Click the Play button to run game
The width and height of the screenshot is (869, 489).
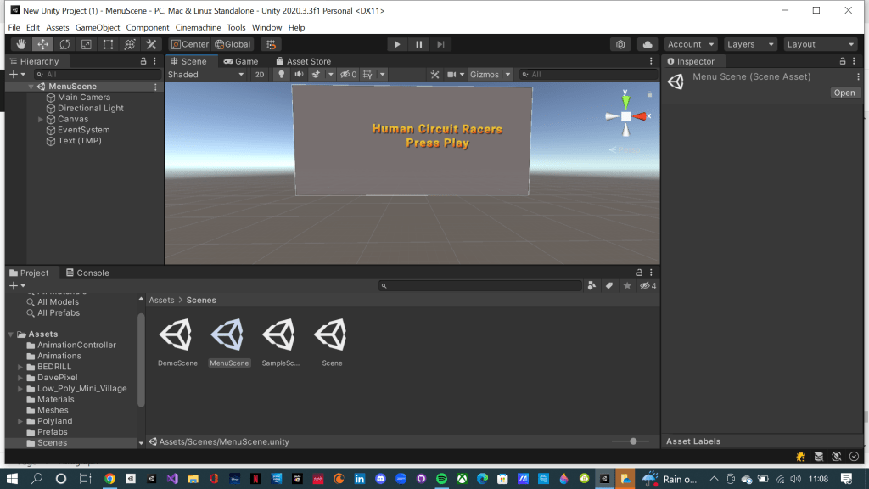(x=397, y=44)
